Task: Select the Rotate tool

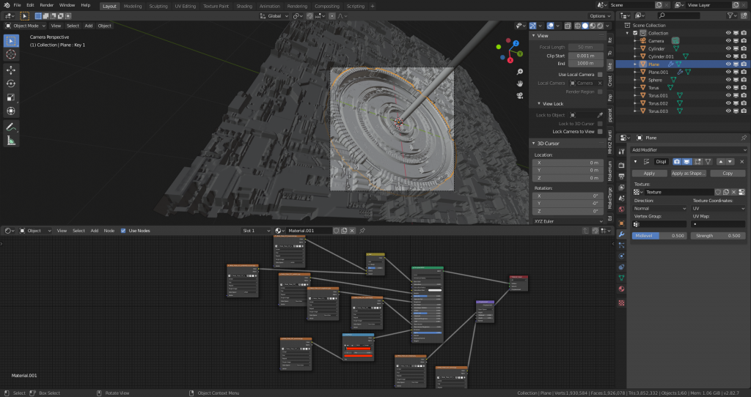Action: point(11,84)
